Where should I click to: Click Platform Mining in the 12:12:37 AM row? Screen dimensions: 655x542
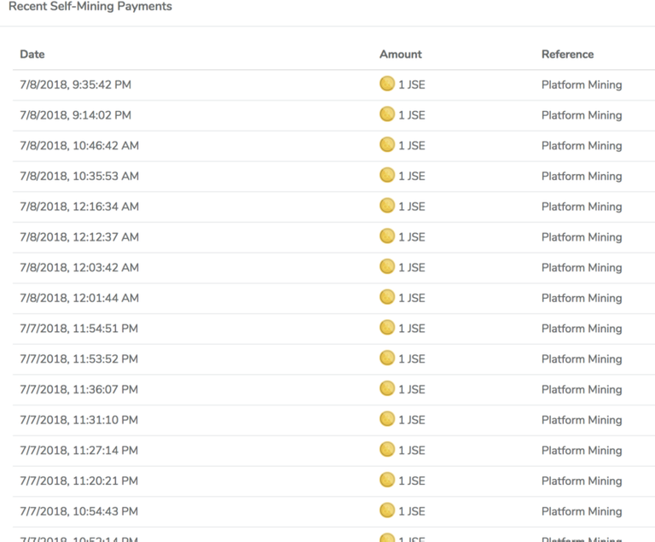[x=582, y=237]
